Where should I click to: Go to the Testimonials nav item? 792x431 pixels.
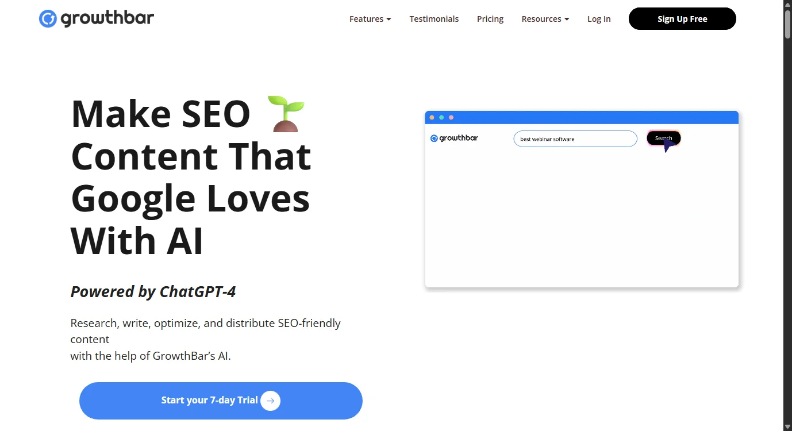pos(434,19)
